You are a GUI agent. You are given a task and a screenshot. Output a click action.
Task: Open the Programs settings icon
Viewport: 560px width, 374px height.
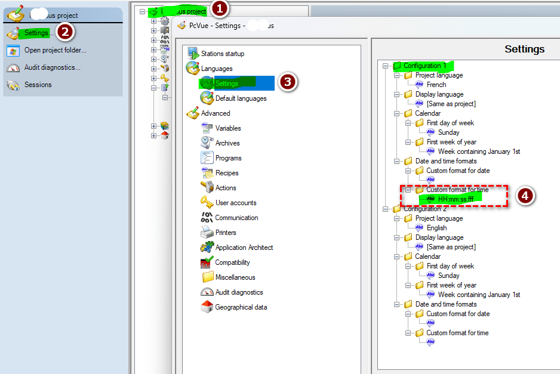pyautogui.click(x=207, y=157)
